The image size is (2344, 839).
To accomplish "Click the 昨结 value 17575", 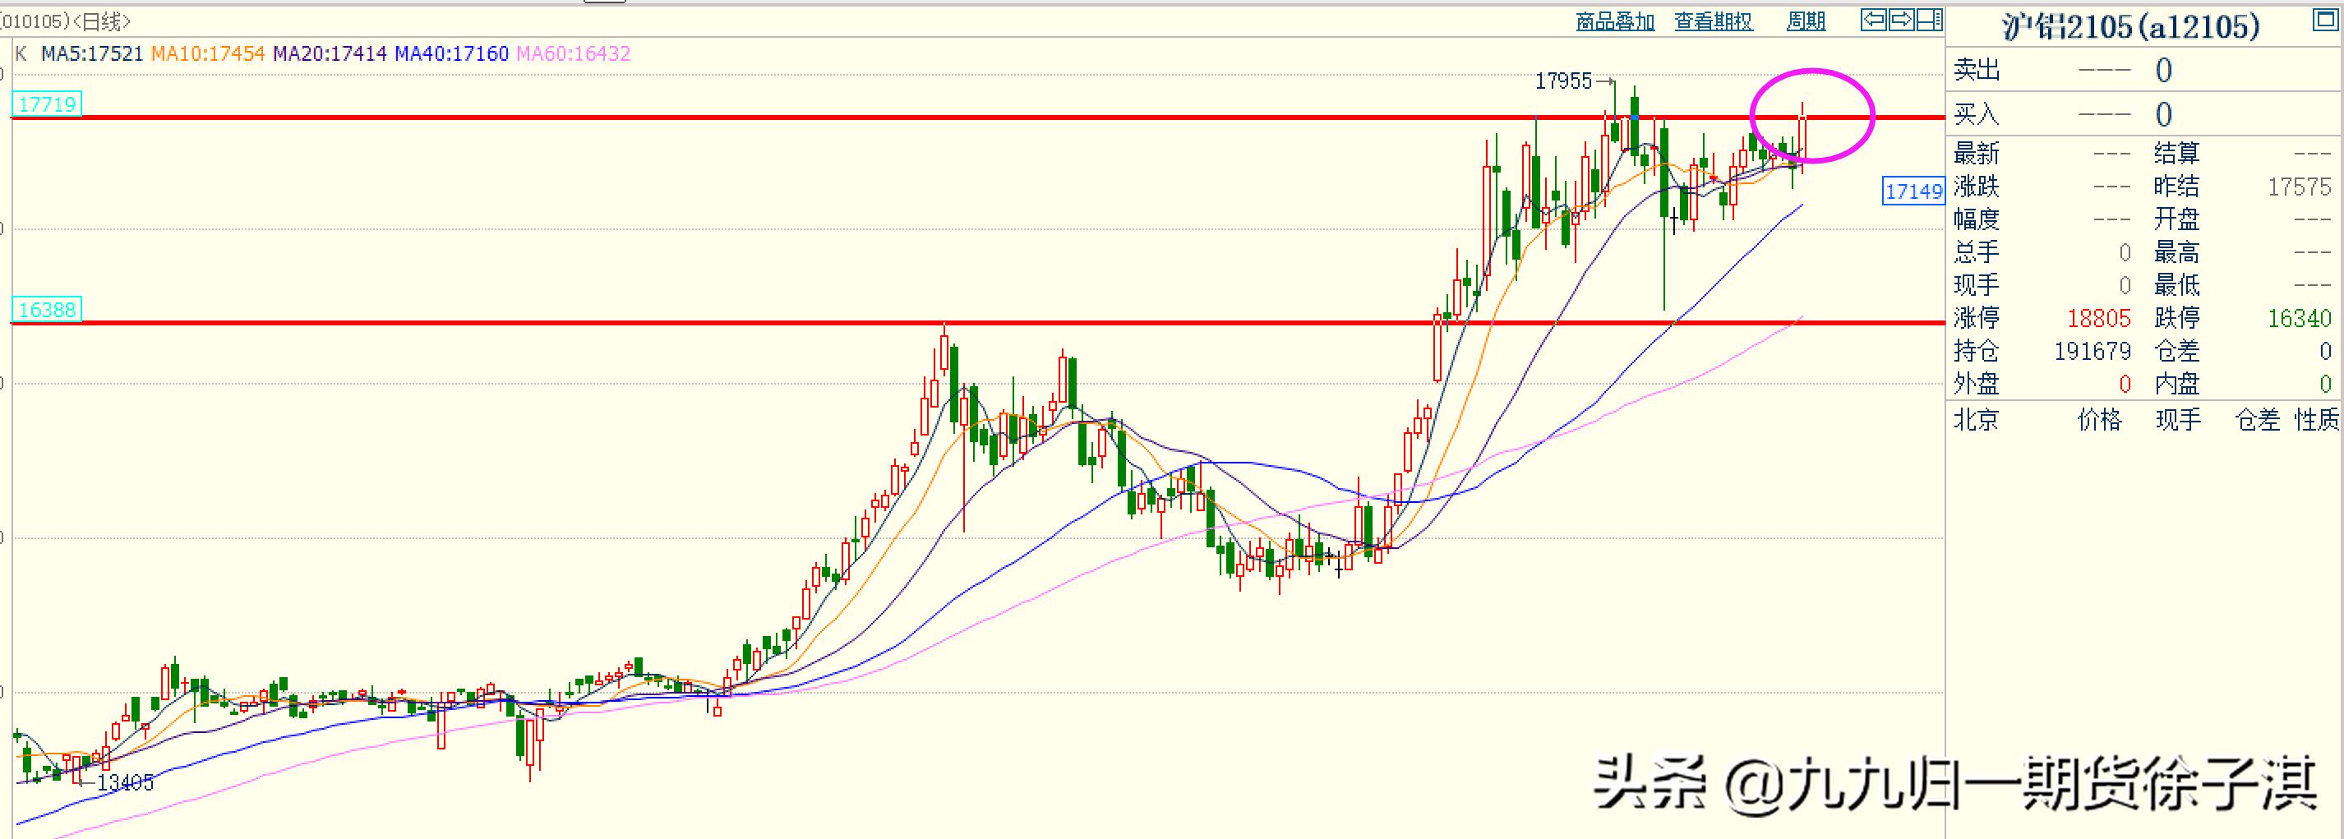I will click(x=2300, y=187).
